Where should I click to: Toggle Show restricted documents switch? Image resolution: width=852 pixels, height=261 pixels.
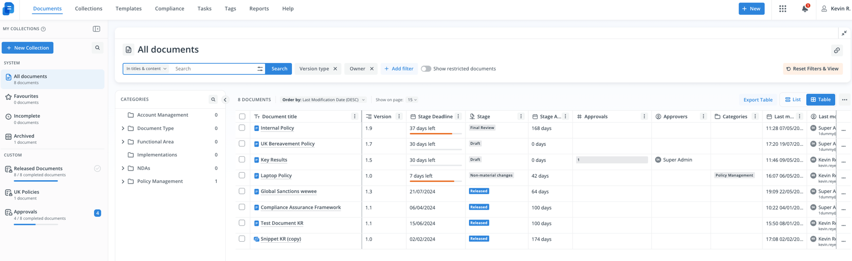pyautogui.click(x=426, y=69)
